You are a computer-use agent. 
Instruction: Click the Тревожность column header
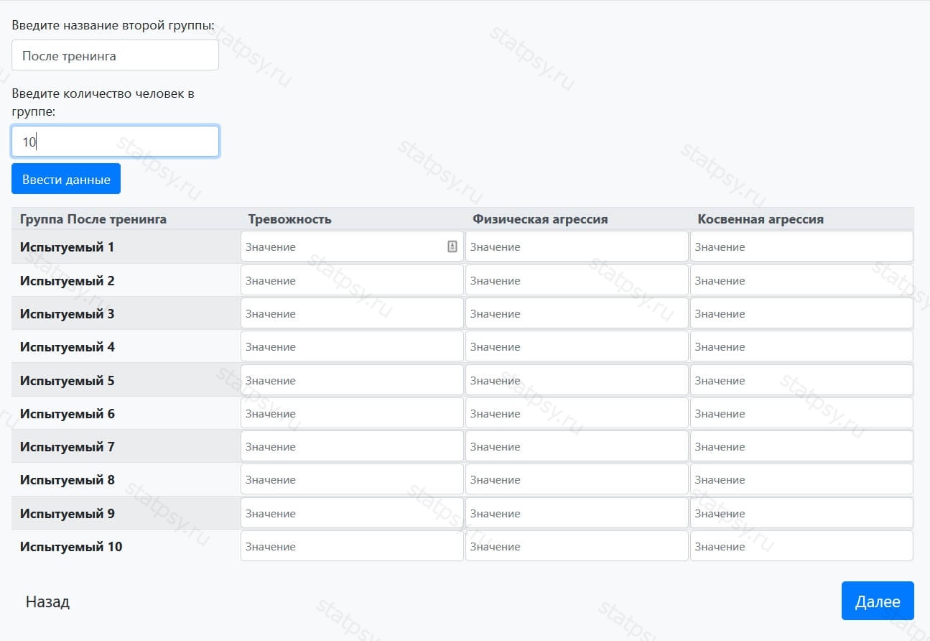click(x=289, y=219)
